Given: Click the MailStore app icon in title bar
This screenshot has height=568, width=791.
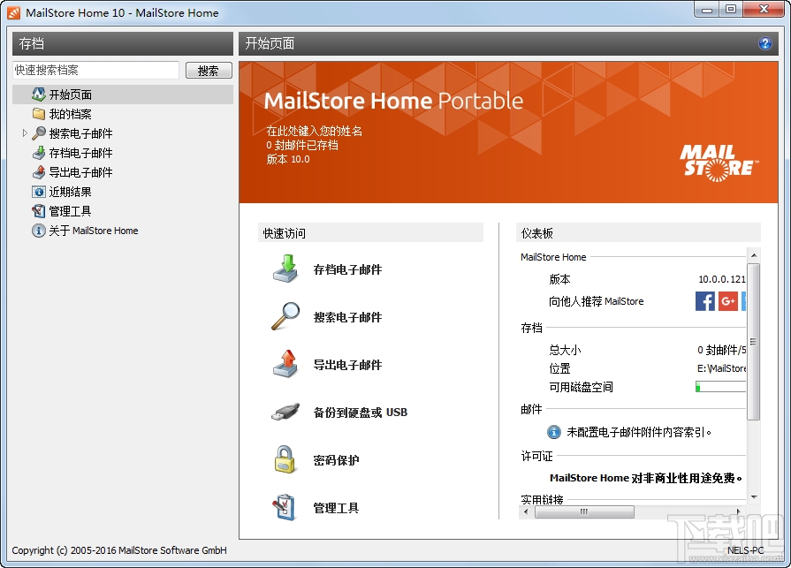Looking at the screenshot, I should (14, 12).
